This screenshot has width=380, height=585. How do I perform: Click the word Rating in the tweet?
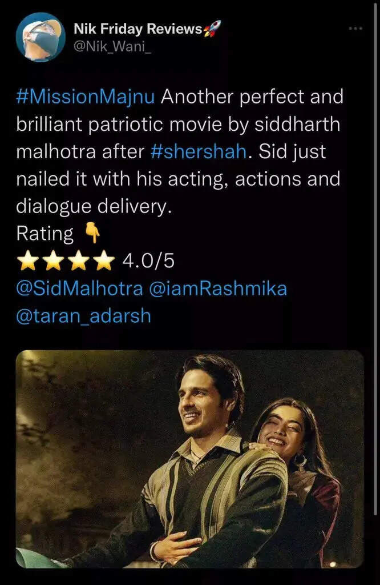click(x=45, y=234)
